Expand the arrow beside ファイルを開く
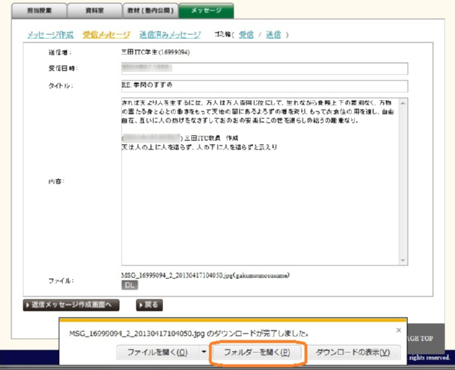 (x=202, y=353)
